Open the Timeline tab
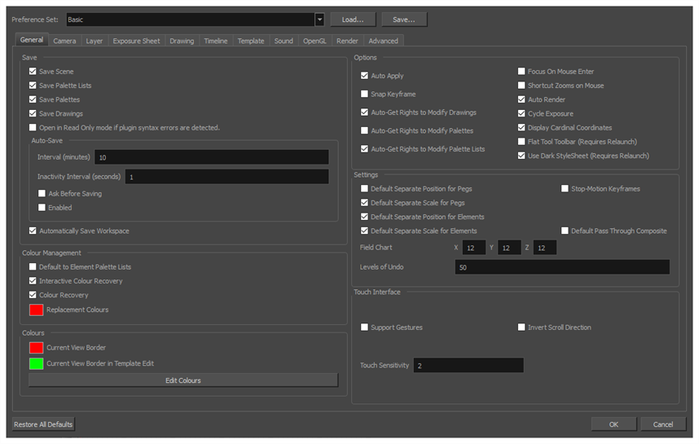Viewport: 699px width, 444px height. coord(216,41)
